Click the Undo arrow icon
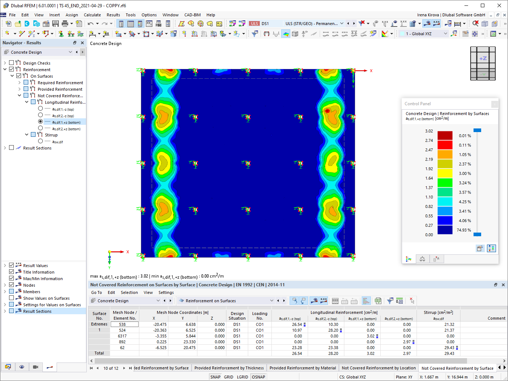The height and width of the screenshot is (381, 508). coord(90,24)
